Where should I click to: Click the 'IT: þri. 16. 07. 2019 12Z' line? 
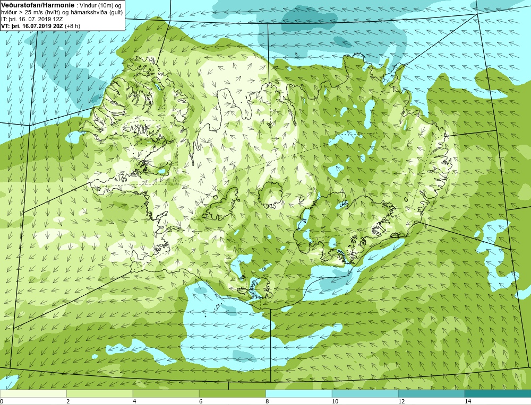(x=32, y=19)
